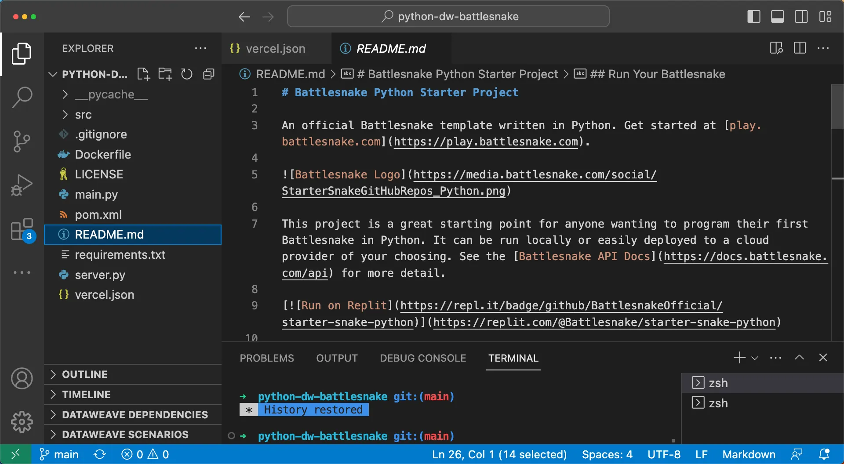Add a new terminal with plus button

point(739,358)
